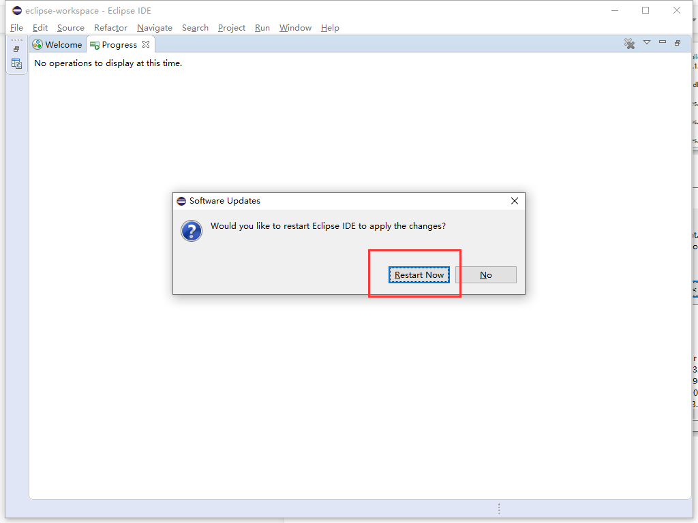
Task: Click the Software Updates dialog title
Action: click(x=225, y=201)
